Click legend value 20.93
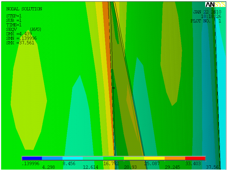Image resolution: width=228 pixels, height=171 pixels. [130, 167]
